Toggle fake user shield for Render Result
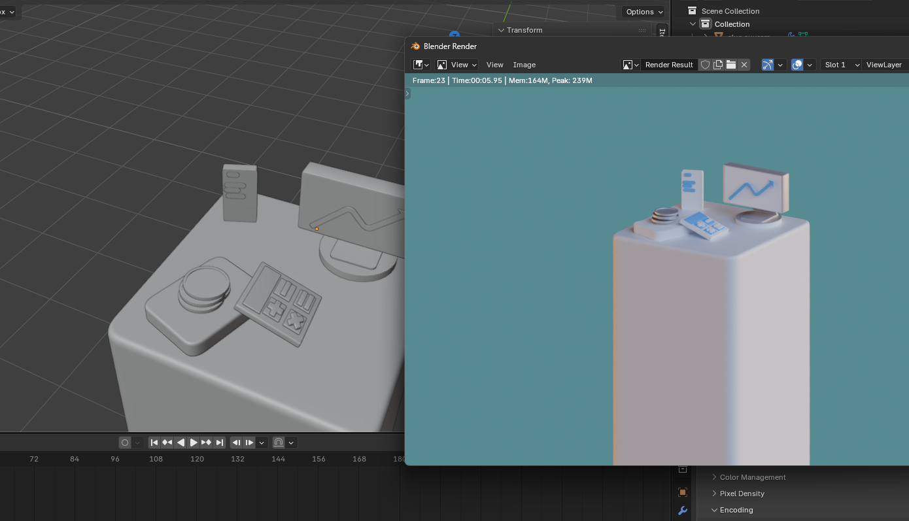Screen dimensions: 909x521 [705, 65]
